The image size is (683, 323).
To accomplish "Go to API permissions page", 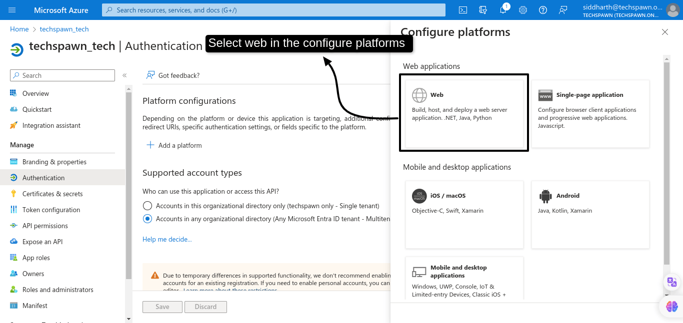I will [45, 226].
